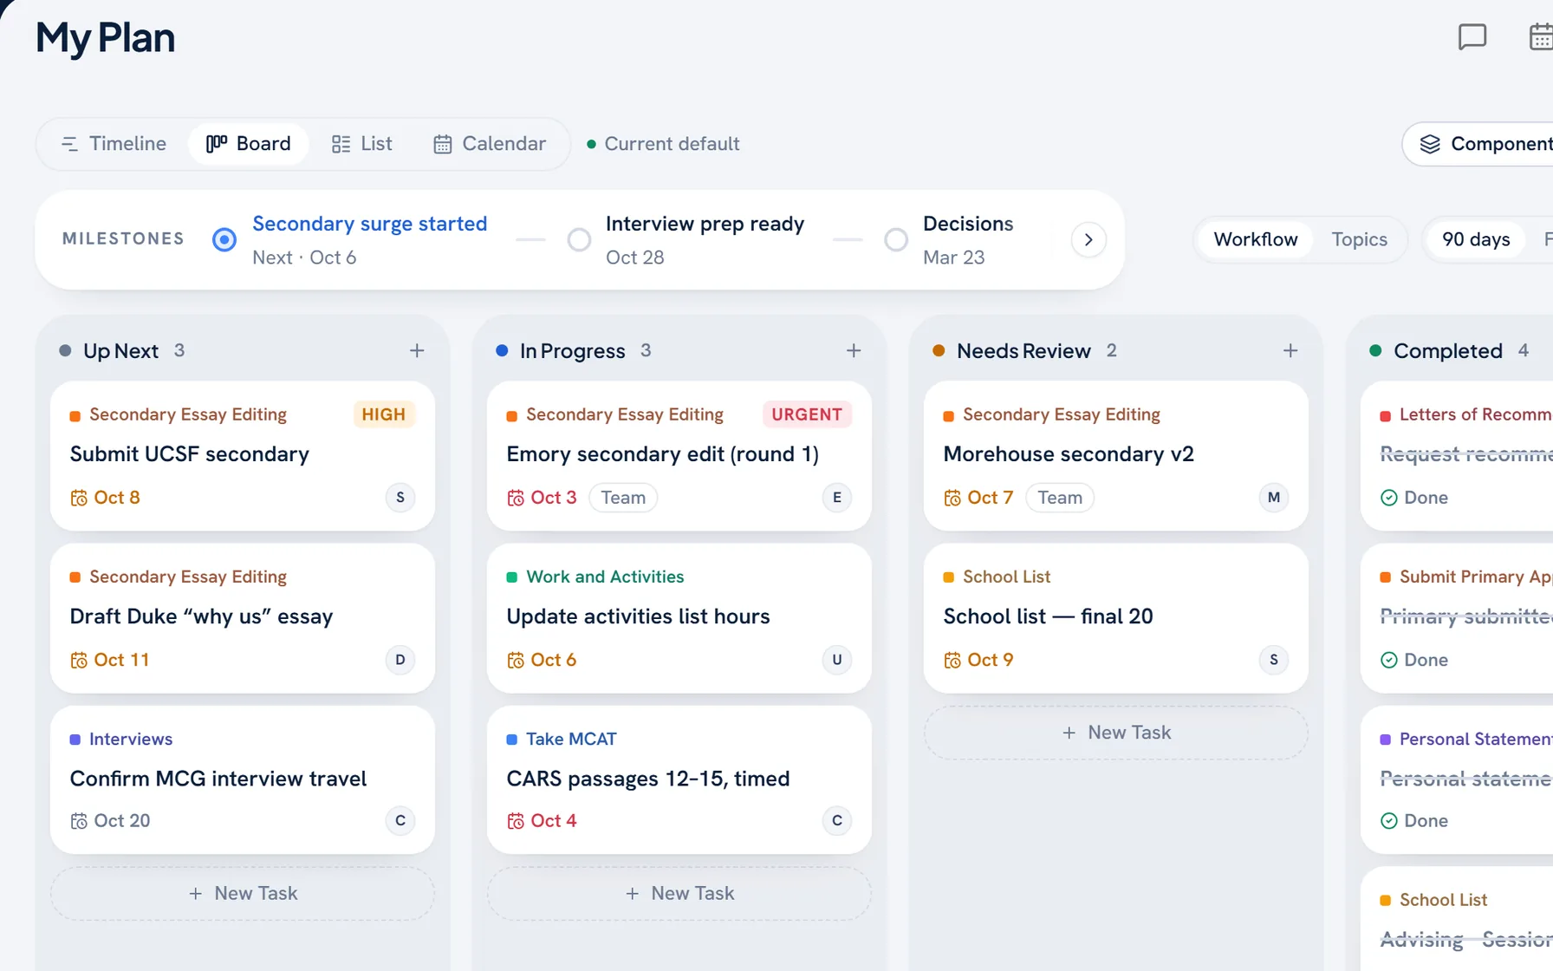
Task: Add task with plus in In Progress column
Action: 854,350
